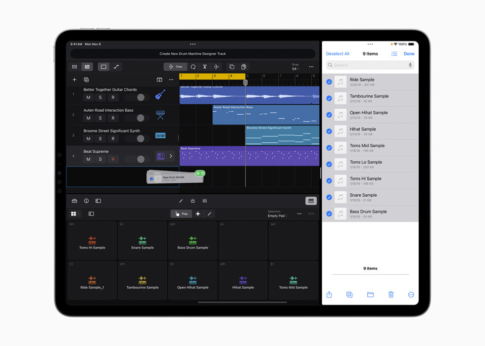Tap the Search field in the Files panel
The image size is (485, 346).
click(x=370, y=65)
